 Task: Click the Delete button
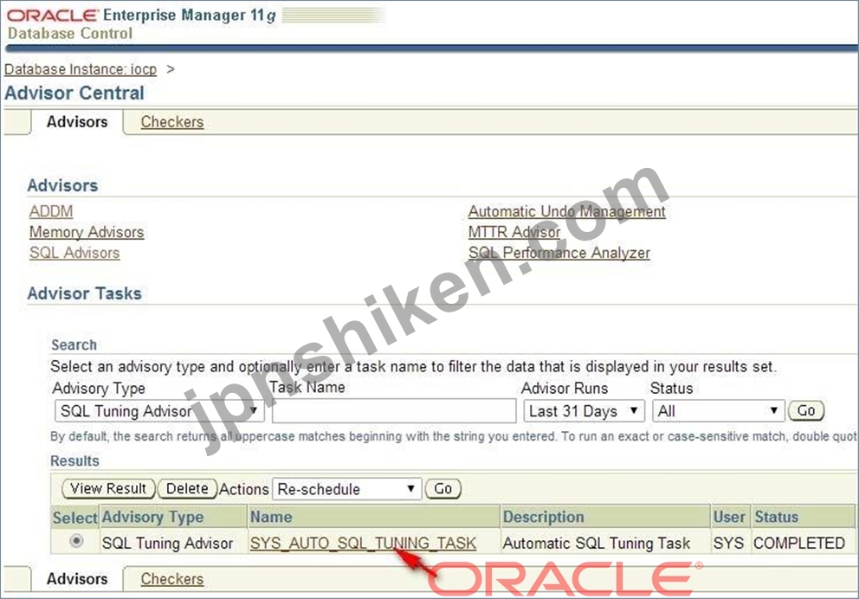point(187,488)
